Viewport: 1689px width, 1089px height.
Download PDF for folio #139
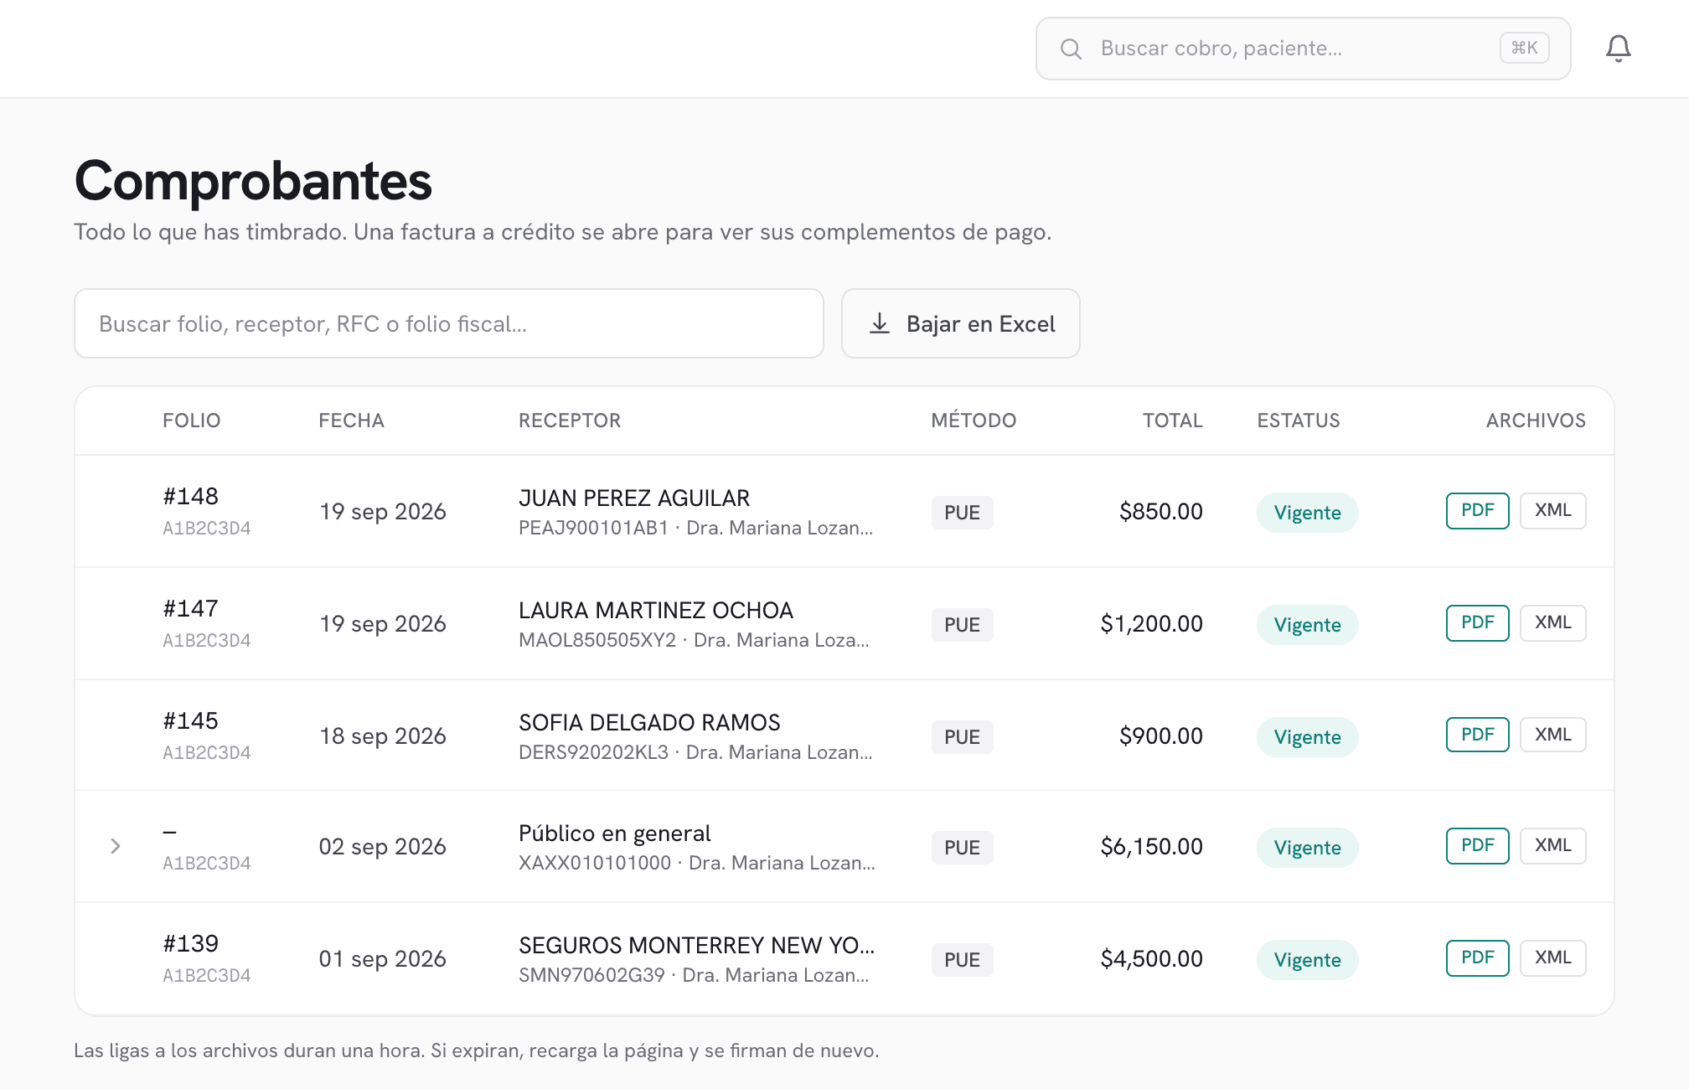click(1477, 957)
